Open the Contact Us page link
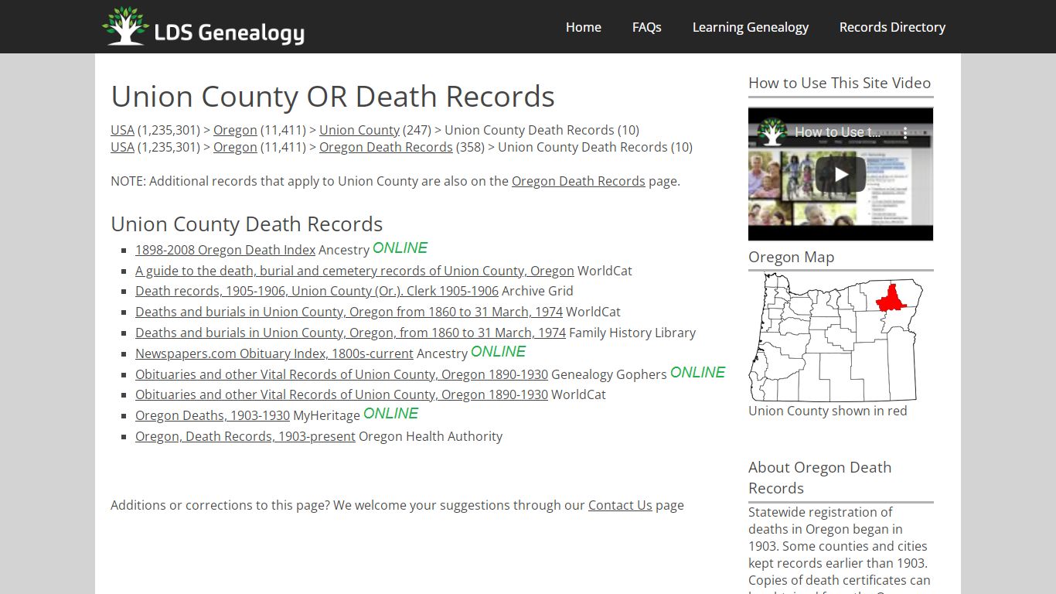This screenshot has width=1056, height=594. point(620,505)
